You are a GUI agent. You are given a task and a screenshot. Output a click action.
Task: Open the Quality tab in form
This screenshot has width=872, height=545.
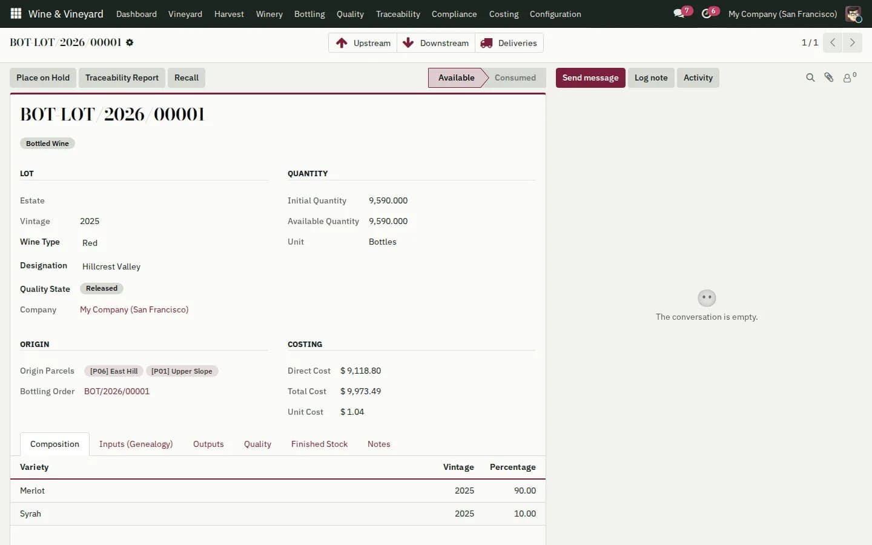tap(257, 444)
